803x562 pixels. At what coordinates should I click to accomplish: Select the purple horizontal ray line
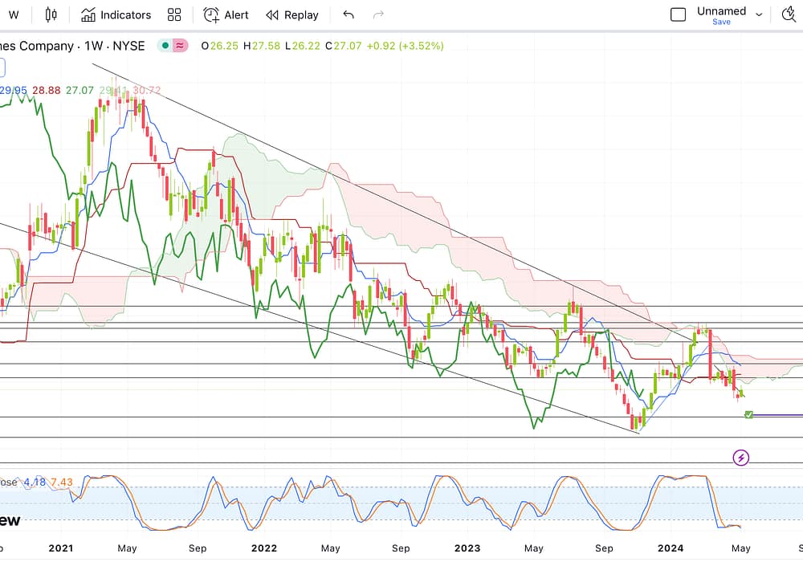click(x=779, y=415)
